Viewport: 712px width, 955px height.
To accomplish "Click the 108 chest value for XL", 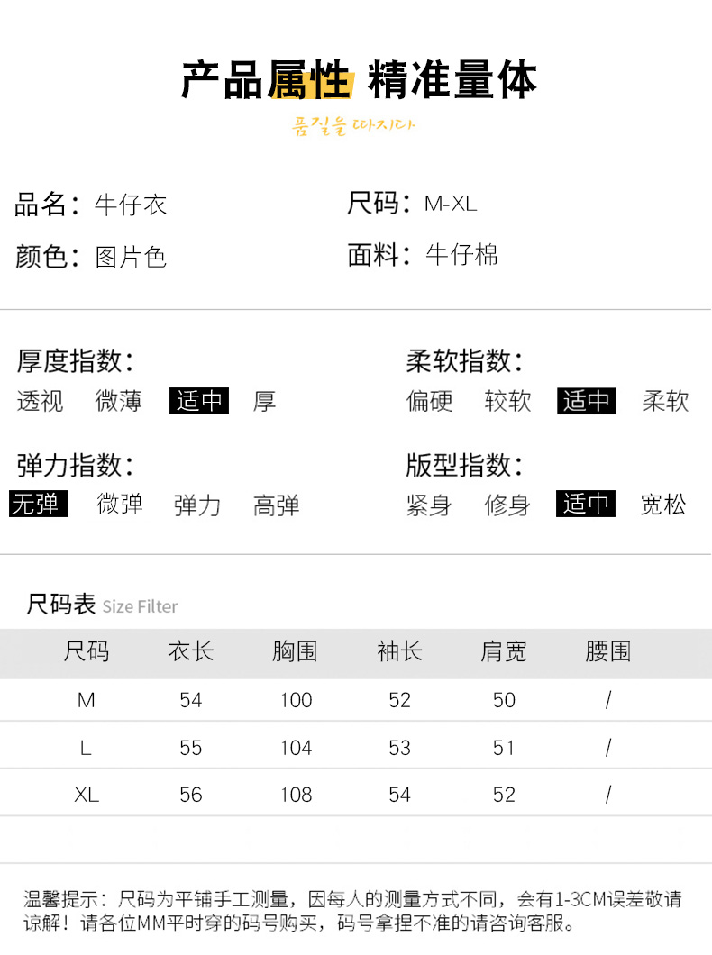I will (296, 795).
